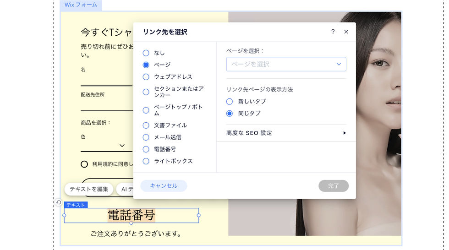Choose ウェブアドレス link type
The width and height of the screenshot is (449, 250).
coord(146,77)
